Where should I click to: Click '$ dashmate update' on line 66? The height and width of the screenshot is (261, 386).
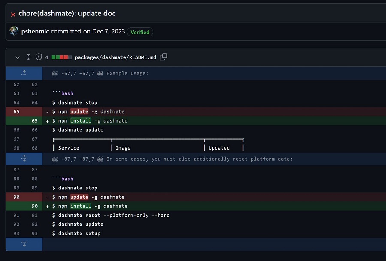78,130
